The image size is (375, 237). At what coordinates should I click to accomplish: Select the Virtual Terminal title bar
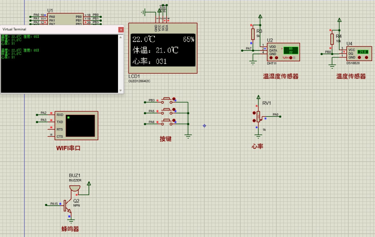click(58, 29)
